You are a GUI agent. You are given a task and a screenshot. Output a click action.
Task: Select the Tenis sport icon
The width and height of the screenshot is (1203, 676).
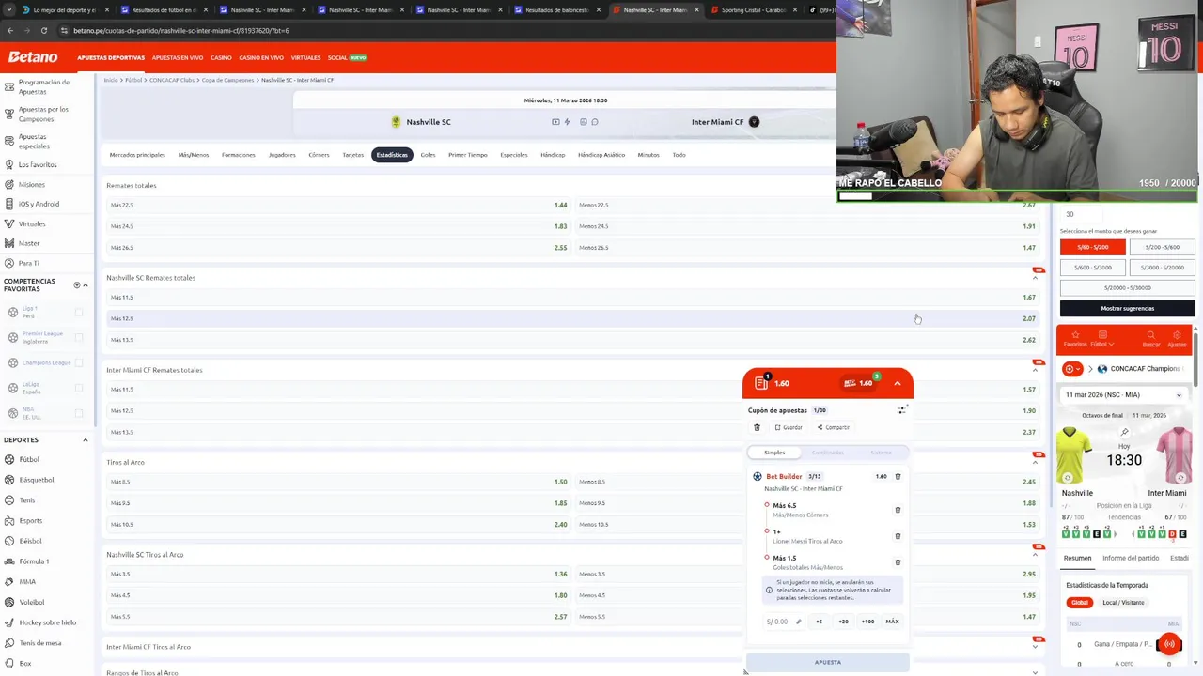pos(9,500)
